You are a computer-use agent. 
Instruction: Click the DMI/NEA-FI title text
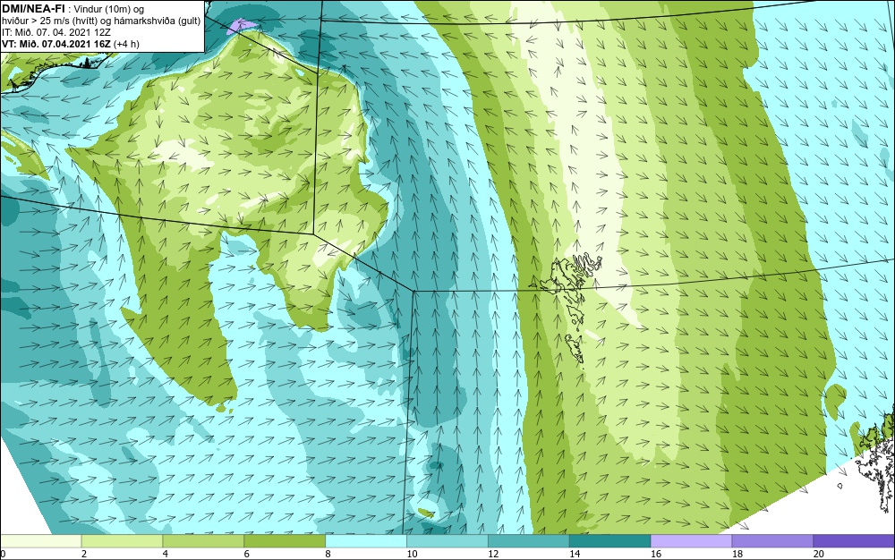coord(32,9)
